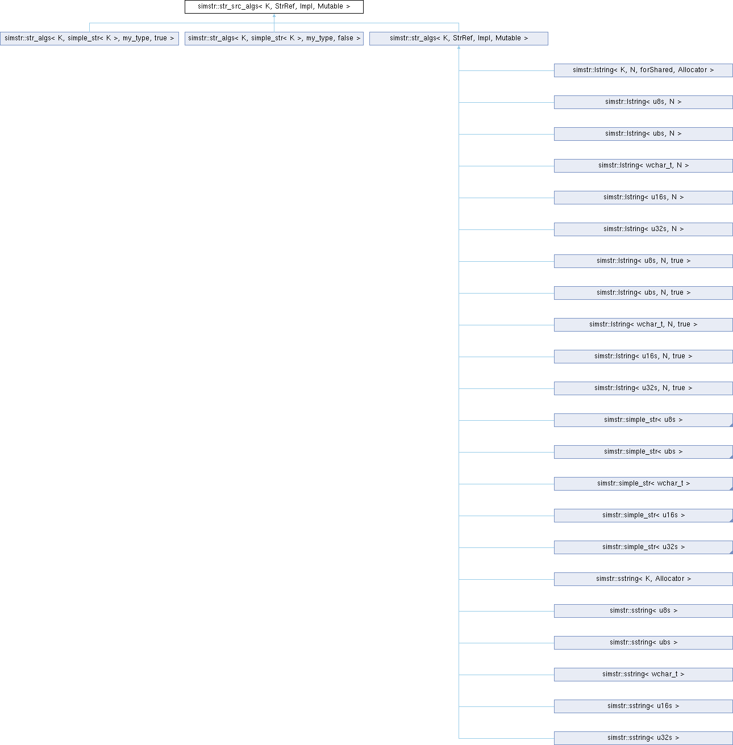This screenshot has width=733, height=745.
Task: Open the simstr::str_src_algs root class node
Action: tap(274, 6)
